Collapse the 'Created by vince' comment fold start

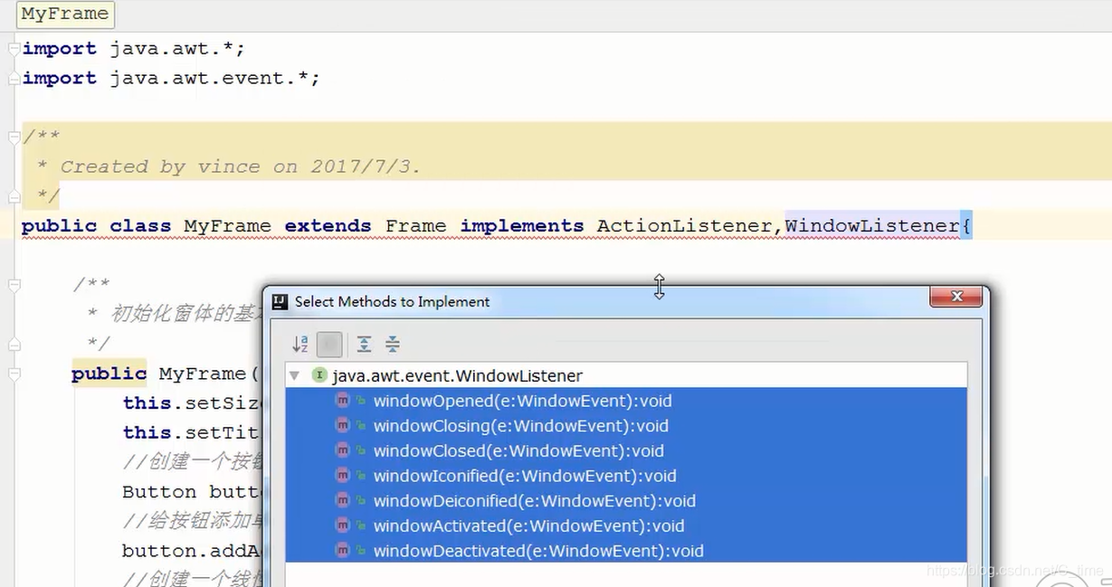pyautogui.click(x=14, y=137)
